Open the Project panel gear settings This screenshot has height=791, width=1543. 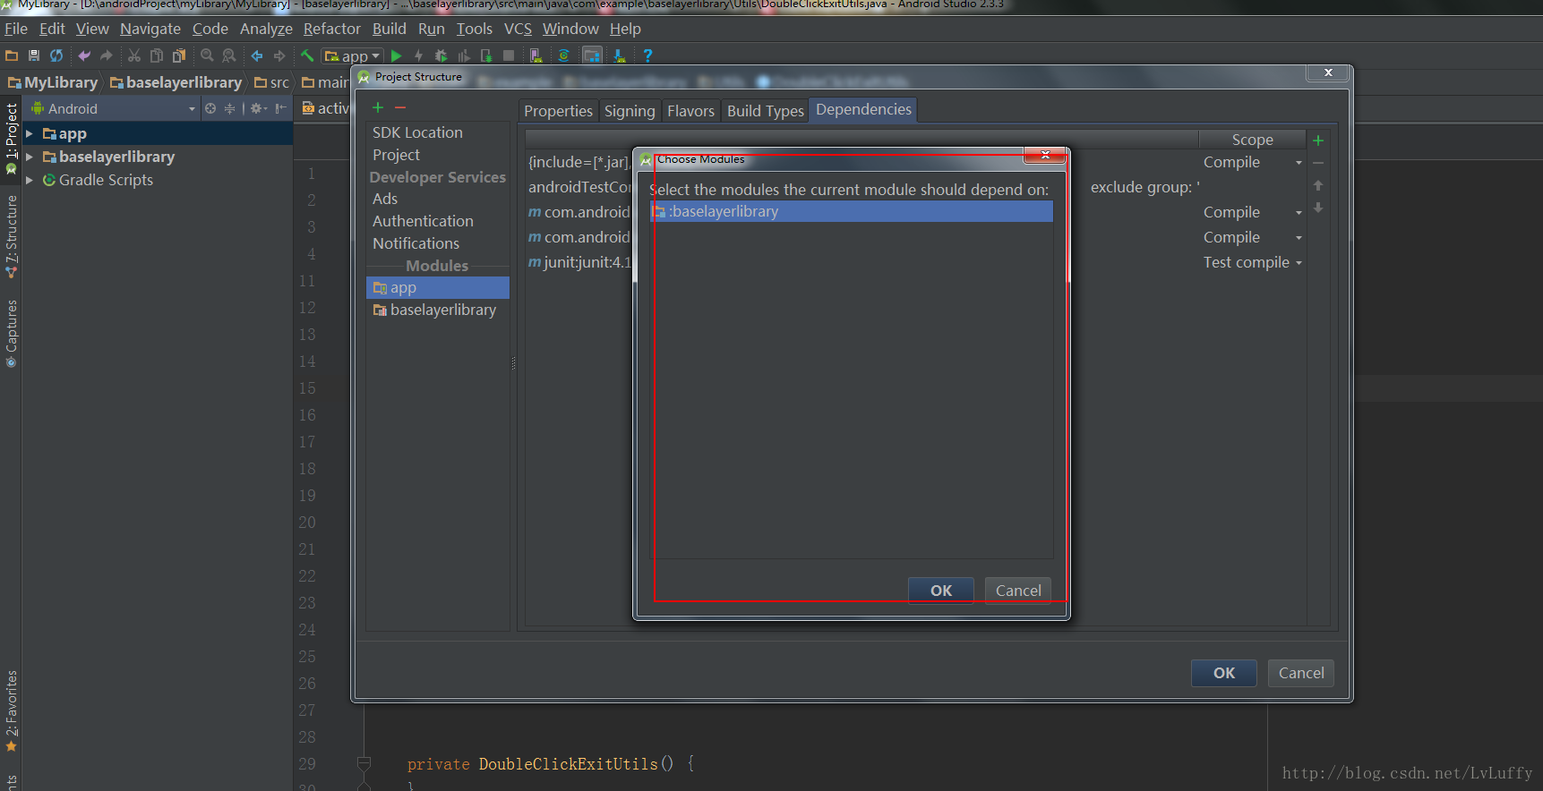(258, 108)
